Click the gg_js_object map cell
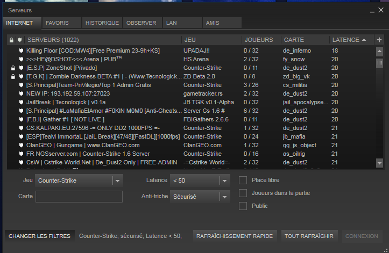Image resolution: width=389 pixels, height=253 pixels. [x=300, y=145]
